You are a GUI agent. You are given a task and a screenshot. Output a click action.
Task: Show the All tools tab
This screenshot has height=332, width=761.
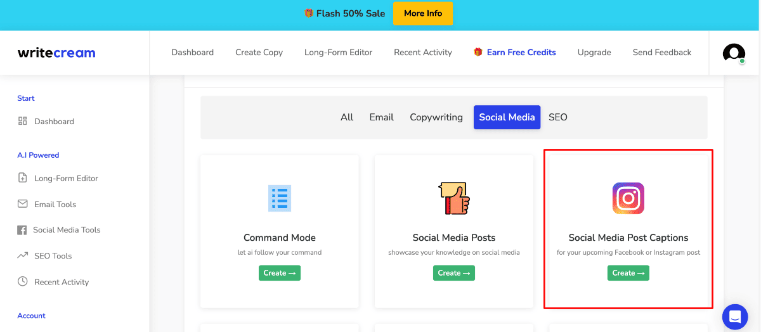tap(347, 117)
